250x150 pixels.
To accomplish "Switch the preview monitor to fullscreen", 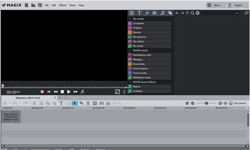I will (117, 92).
